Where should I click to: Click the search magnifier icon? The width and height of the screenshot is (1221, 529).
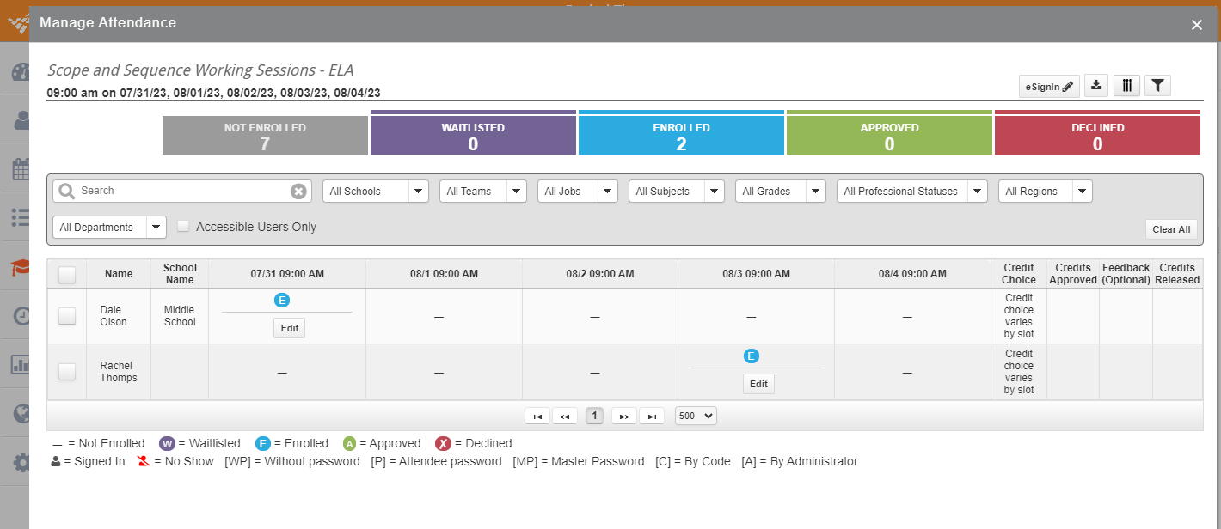click(67, 191)
